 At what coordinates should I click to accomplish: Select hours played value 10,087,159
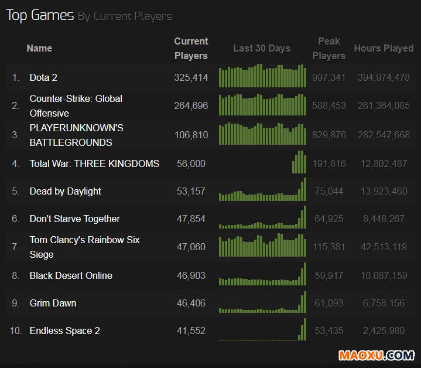pyautogui.click(x=384, y=275)
